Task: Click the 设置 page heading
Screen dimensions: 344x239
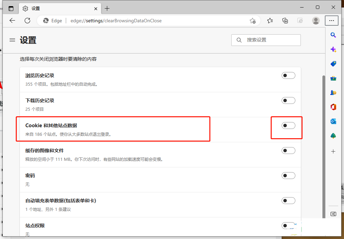Action: [28, 40]
